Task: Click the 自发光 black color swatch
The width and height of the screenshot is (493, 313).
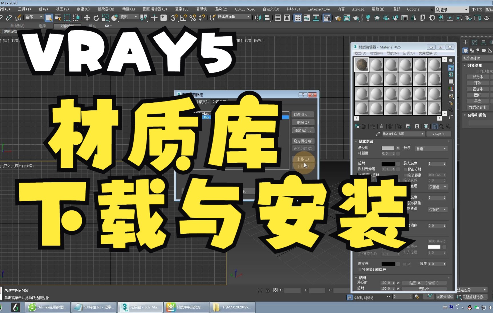Action: [x=388, y=264]
